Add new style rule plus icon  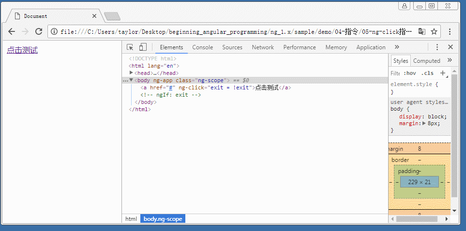click(x=442, y=73)
